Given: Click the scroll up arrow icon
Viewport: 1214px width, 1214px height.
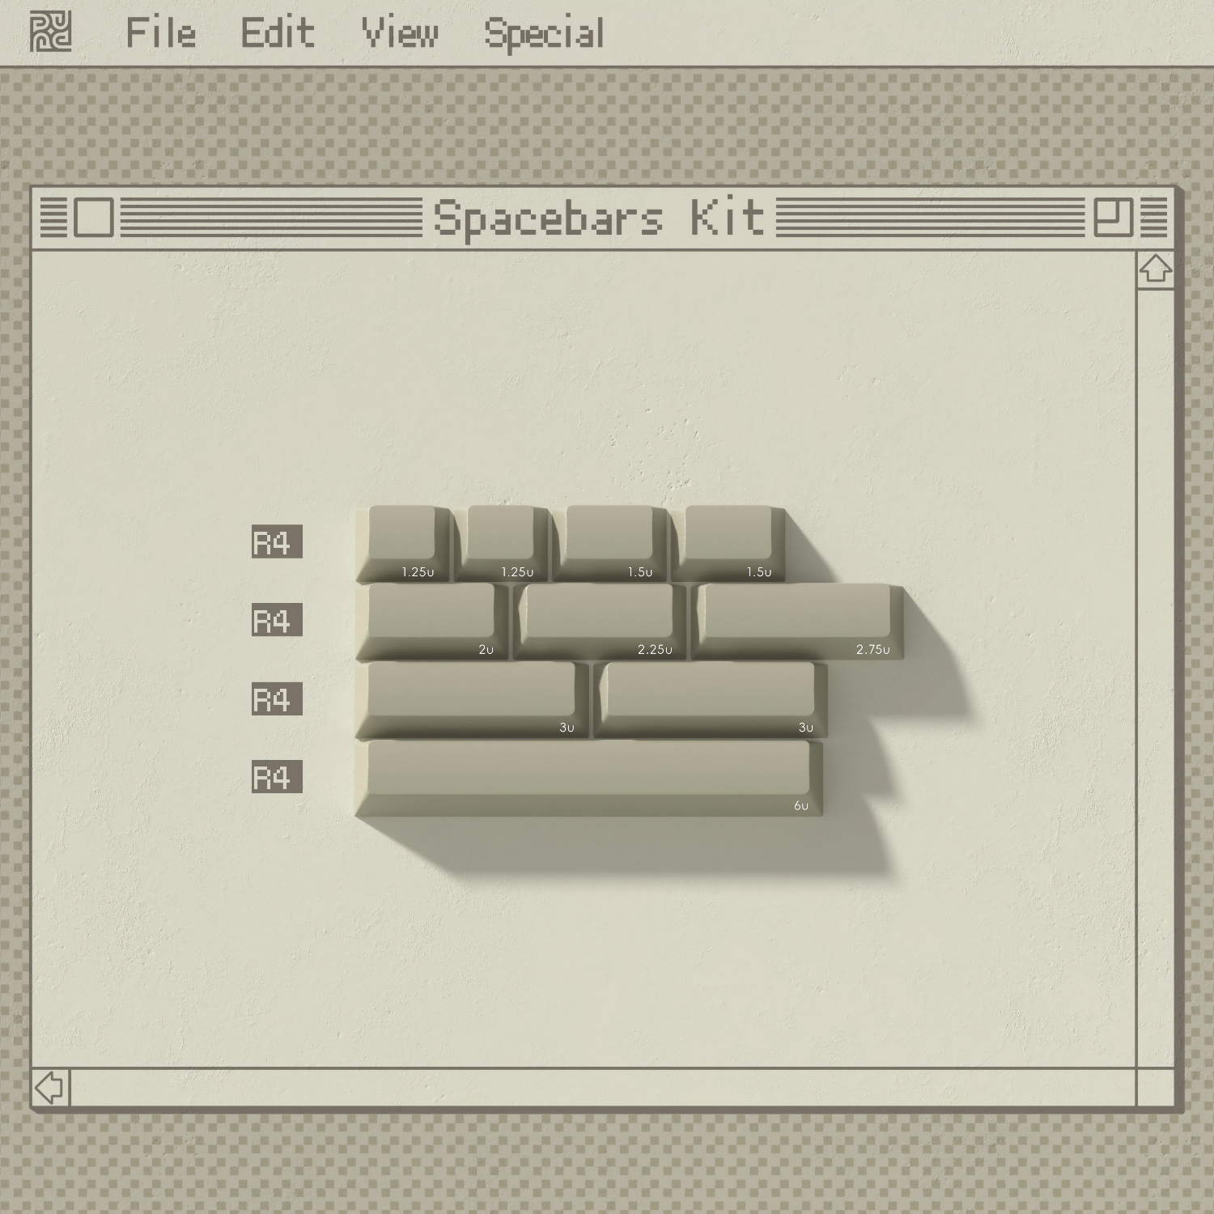Looking at the screenshot, I should click(1156, 269).
